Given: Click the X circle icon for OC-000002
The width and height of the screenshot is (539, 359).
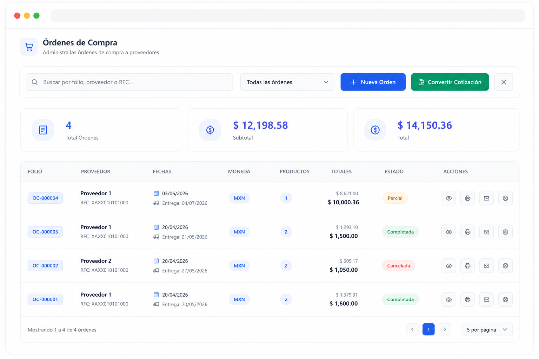Looking at the screenshot, I should pyautogui.click(x=505, y=266).
